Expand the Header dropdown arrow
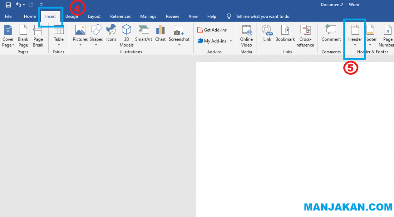The image size is (394, 217). coord(355,45)
